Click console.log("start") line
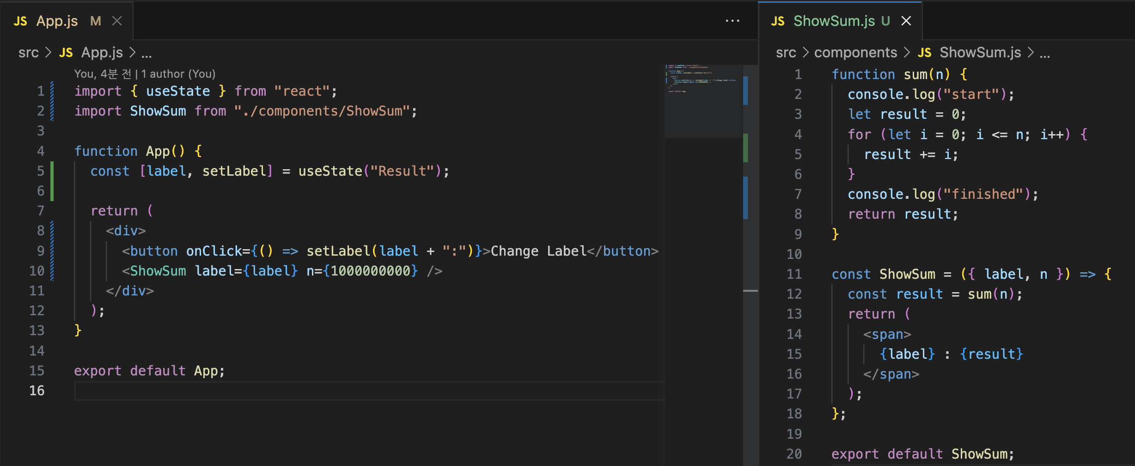The height and width of the screenshot is (466, 1135). pyautogui.click(x=931, y=94)
